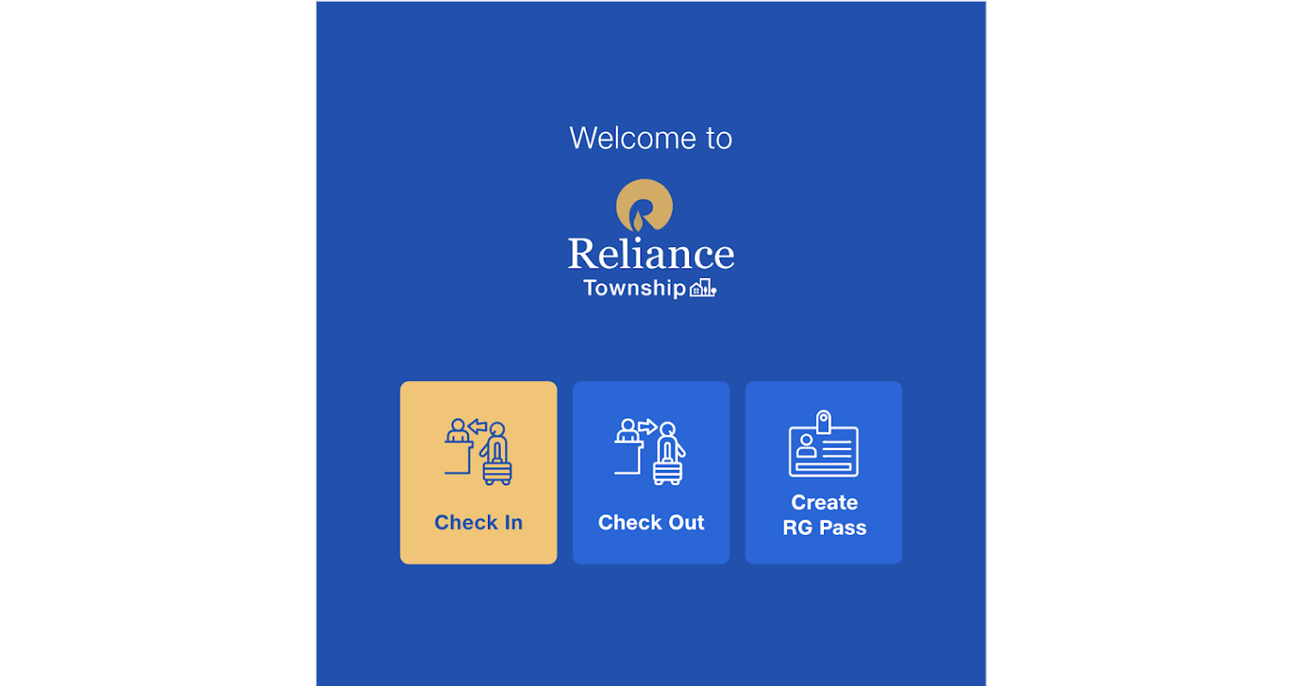
Task: Click the right-pointing arrow in Check Out icon
Action: 647,426
